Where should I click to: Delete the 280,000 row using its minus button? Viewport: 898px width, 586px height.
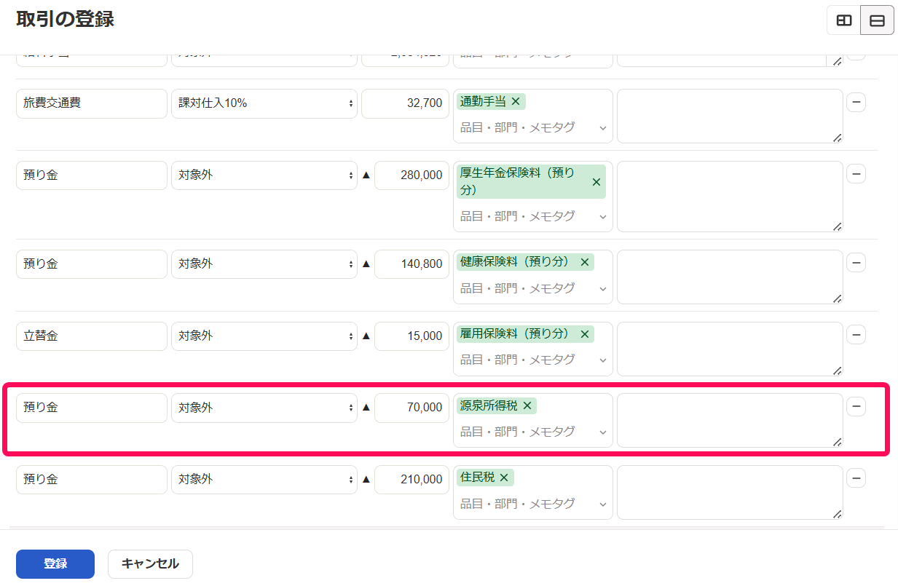pos(856,174)
